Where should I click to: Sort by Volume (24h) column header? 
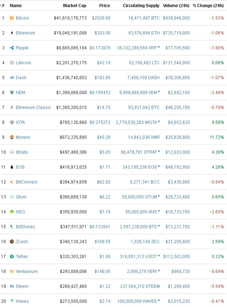pos(176,6)
